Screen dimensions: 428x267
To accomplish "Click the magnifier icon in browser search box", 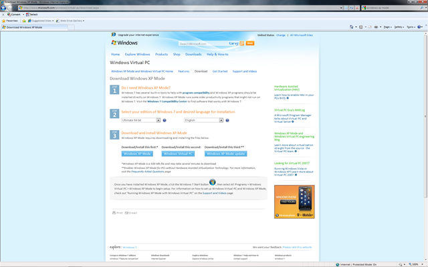I will 422,8.
